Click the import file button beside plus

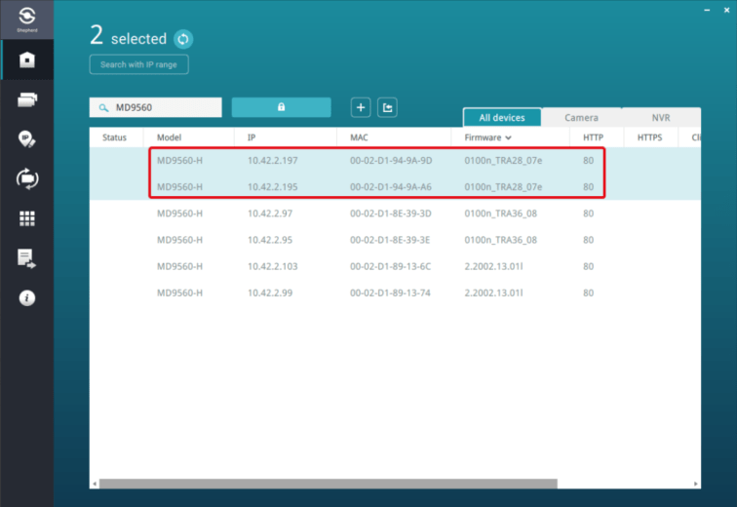point(387,107)
